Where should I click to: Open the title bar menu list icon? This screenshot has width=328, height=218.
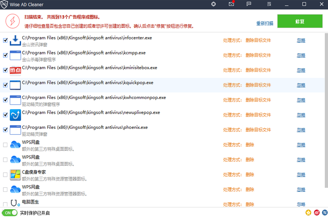(269, 4)
